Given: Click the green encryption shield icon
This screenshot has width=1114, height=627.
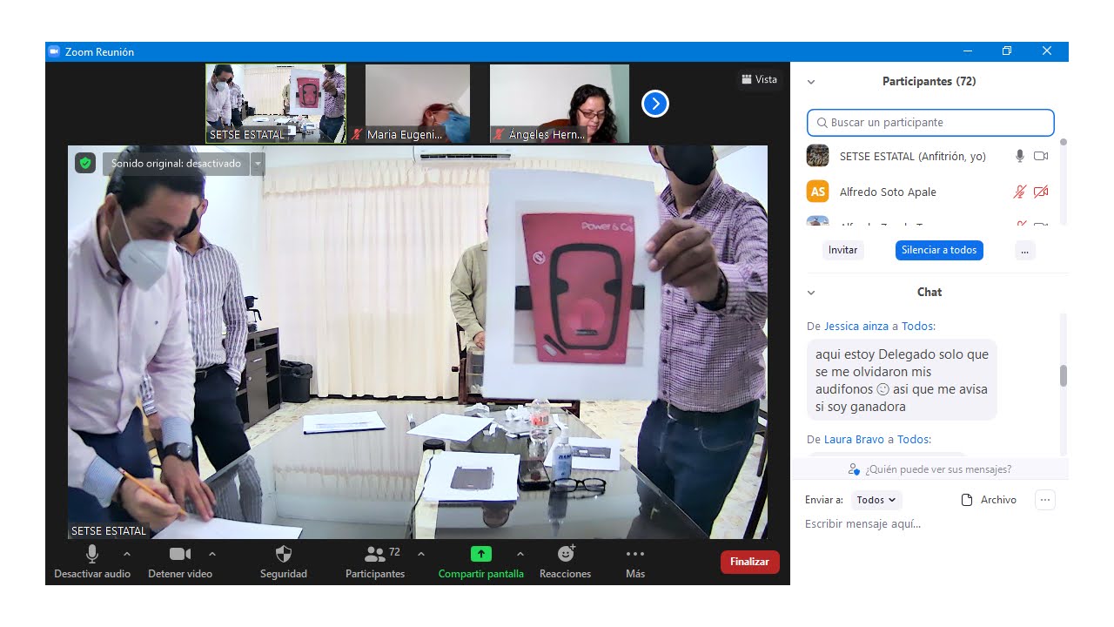Looking at the screenshot, I should click(84, 163).
